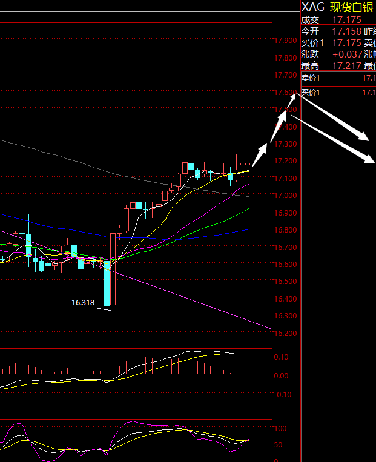Click the 17.000 price axis label

tap(285, 196)
